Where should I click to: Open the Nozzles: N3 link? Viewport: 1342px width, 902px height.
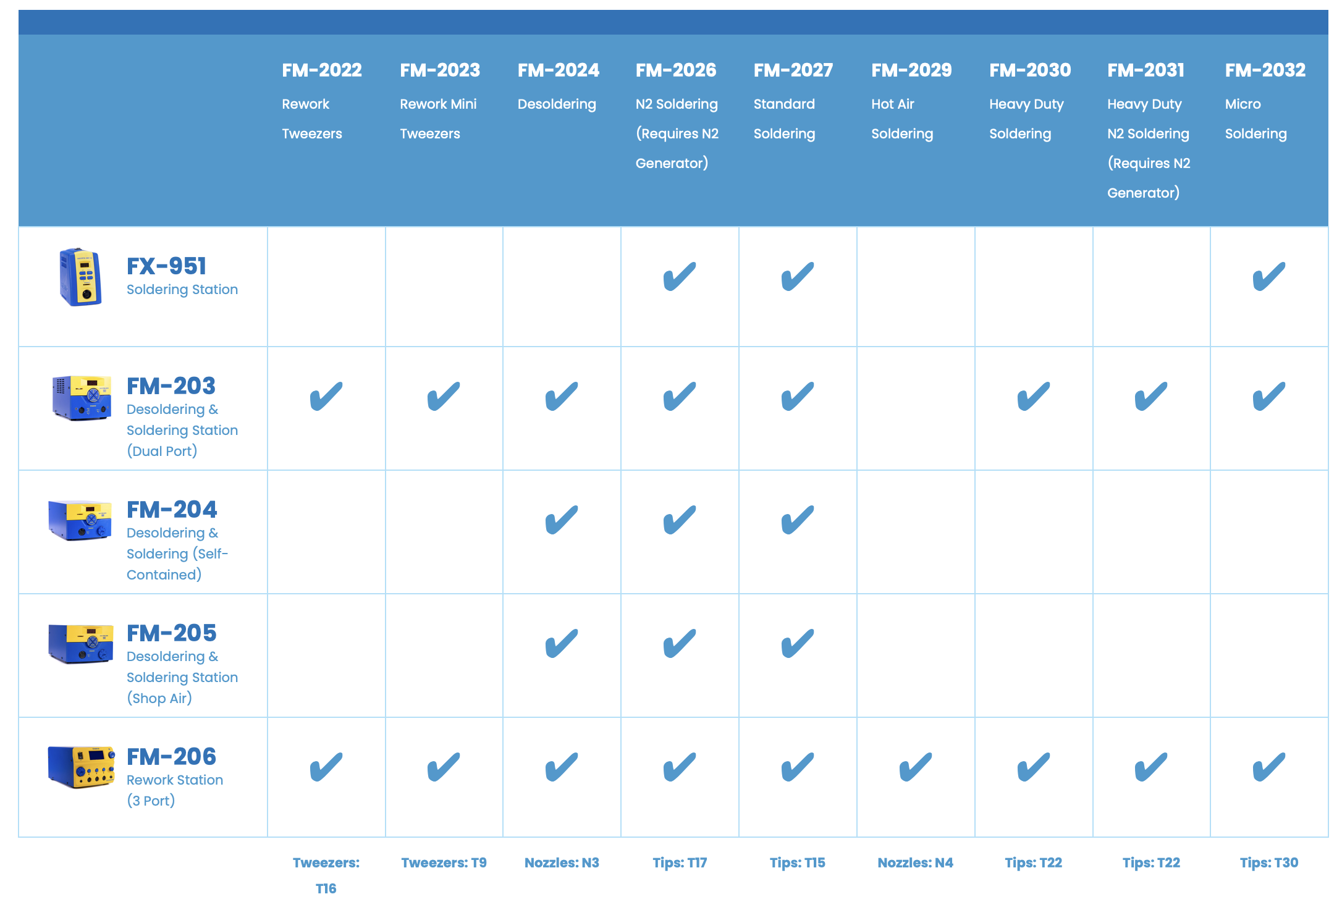(562, 862)
